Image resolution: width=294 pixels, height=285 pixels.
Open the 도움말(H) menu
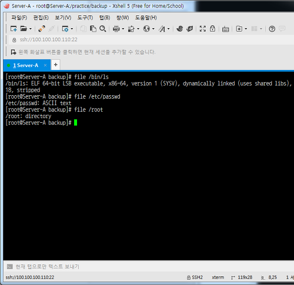click(146, 18)
